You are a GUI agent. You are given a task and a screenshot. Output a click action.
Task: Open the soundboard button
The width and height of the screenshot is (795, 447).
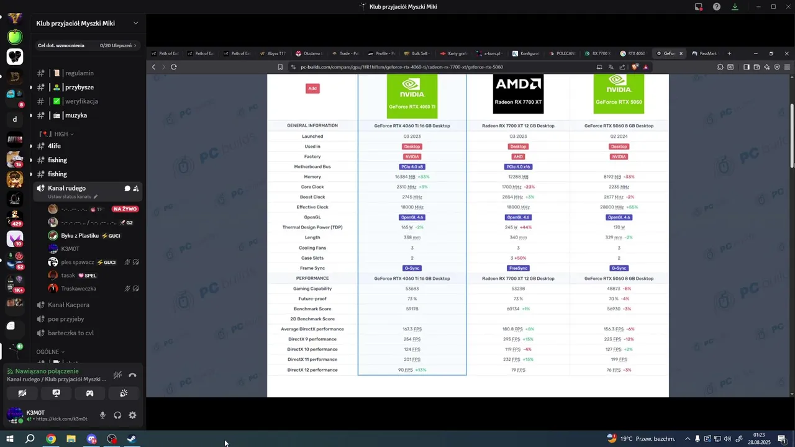(x=124, y=393)
